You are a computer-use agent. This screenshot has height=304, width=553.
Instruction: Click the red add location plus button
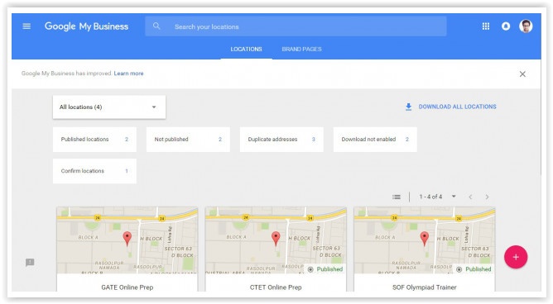(516, 257)
